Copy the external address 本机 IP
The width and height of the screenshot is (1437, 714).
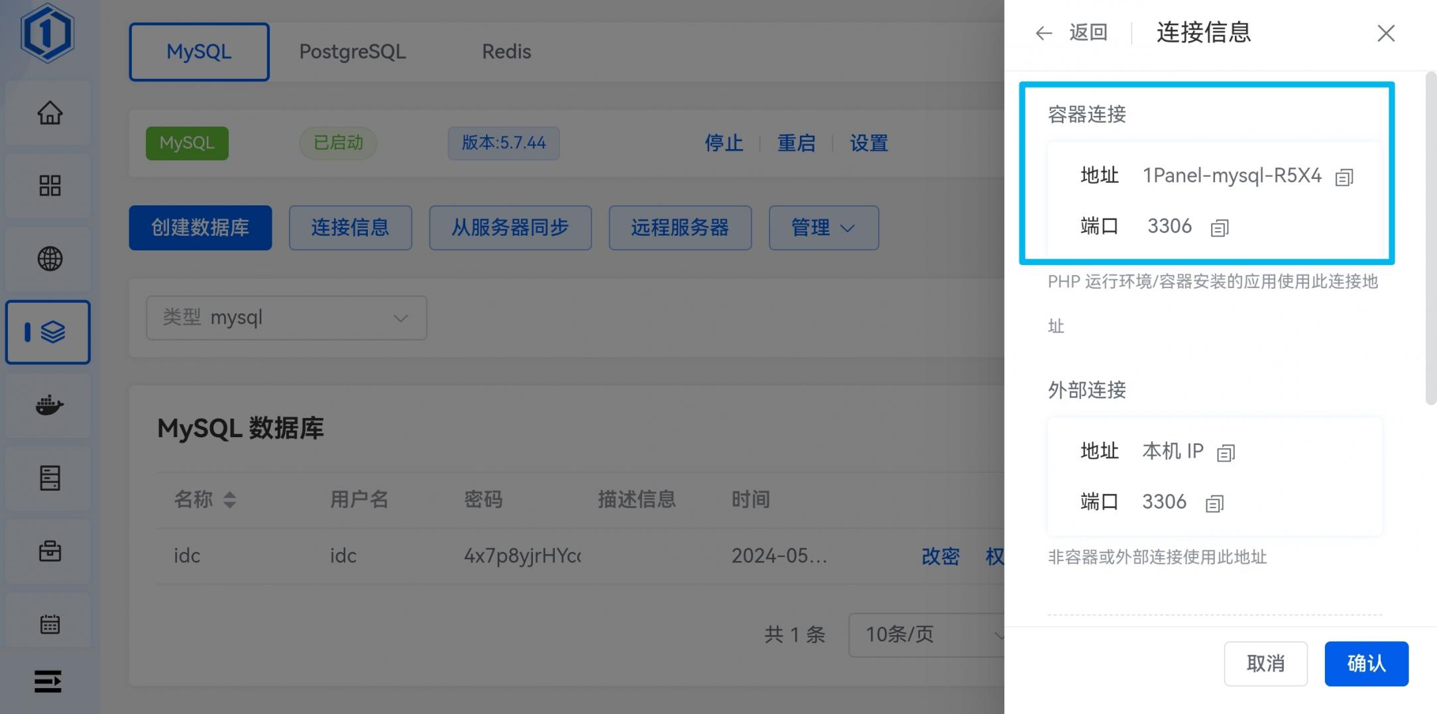coord(1226,453)
